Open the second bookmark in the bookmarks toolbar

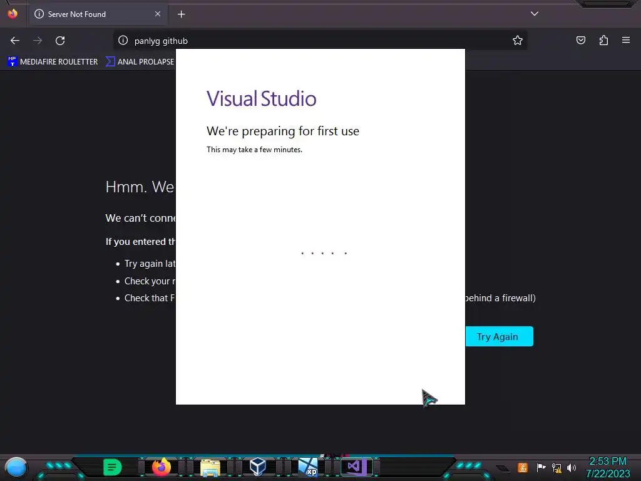coord(140,62)
